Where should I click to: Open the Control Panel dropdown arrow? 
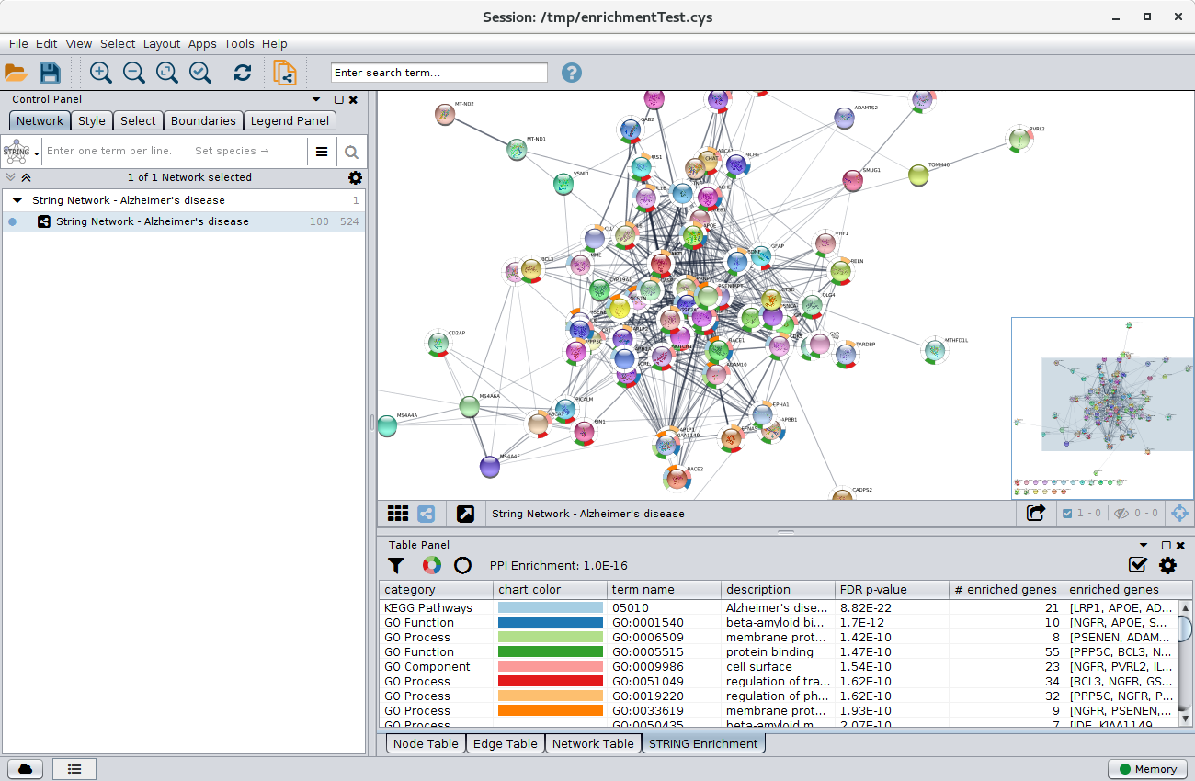click(316, 99)
